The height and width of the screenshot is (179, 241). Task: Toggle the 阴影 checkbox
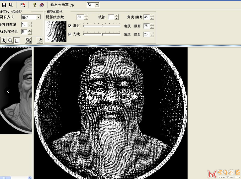click(x=70, y=26)
